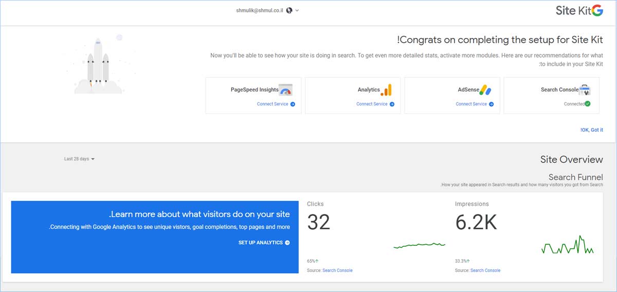Image resolution: width=617 pixels, height=292 pixels.
Task: Click the Search Funnel heading
Action: pyautogui.click(x=576, y=177)
